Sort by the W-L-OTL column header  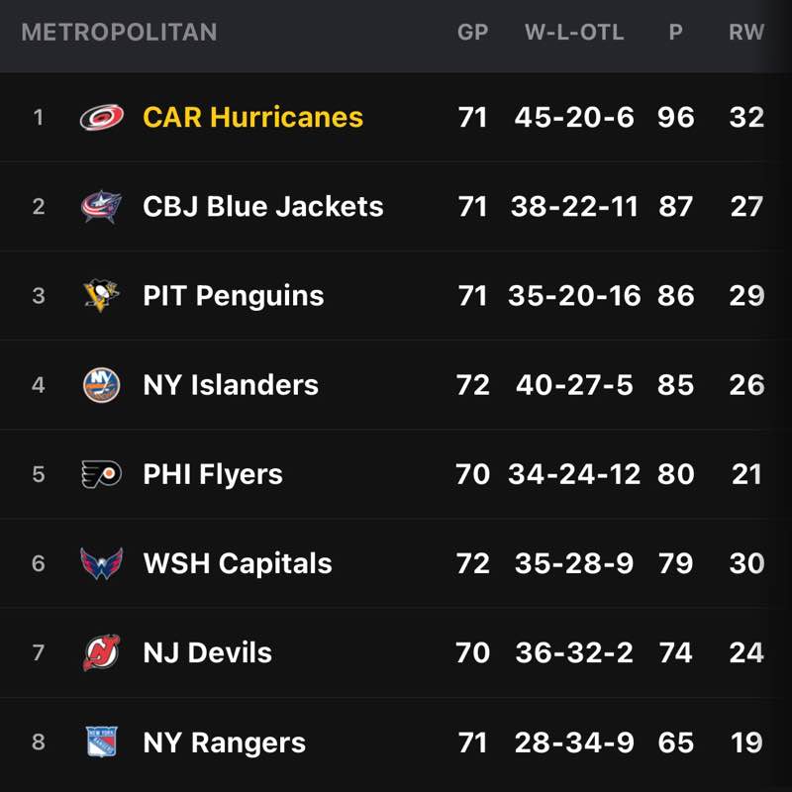pos(574,32)
